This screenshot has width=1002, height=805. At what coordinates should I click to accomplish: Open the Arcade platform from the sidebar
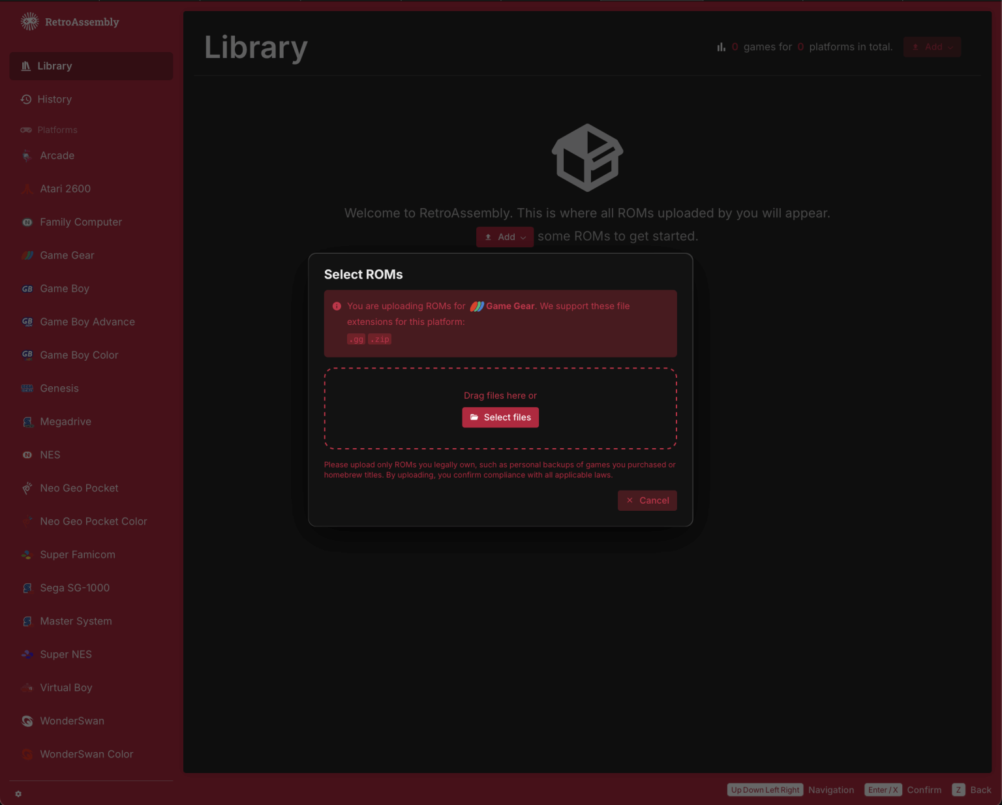coord(57,155)
